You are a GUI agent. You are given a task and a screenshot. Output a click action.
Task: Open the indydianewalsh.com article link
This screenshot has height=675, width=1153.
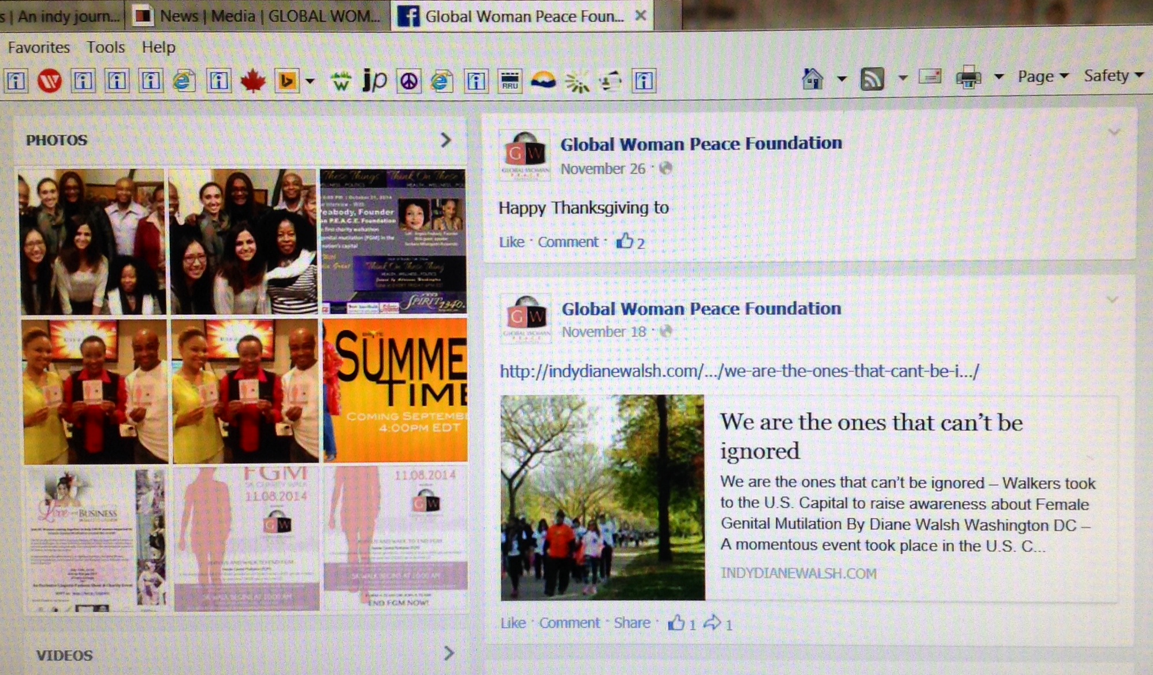pyautogui.click(x=739, y=371)
